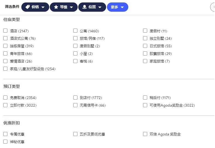
Task: Check 日式旅馆 (55) accommodation type
Action: pyautogui.click(x=145, y=46)
